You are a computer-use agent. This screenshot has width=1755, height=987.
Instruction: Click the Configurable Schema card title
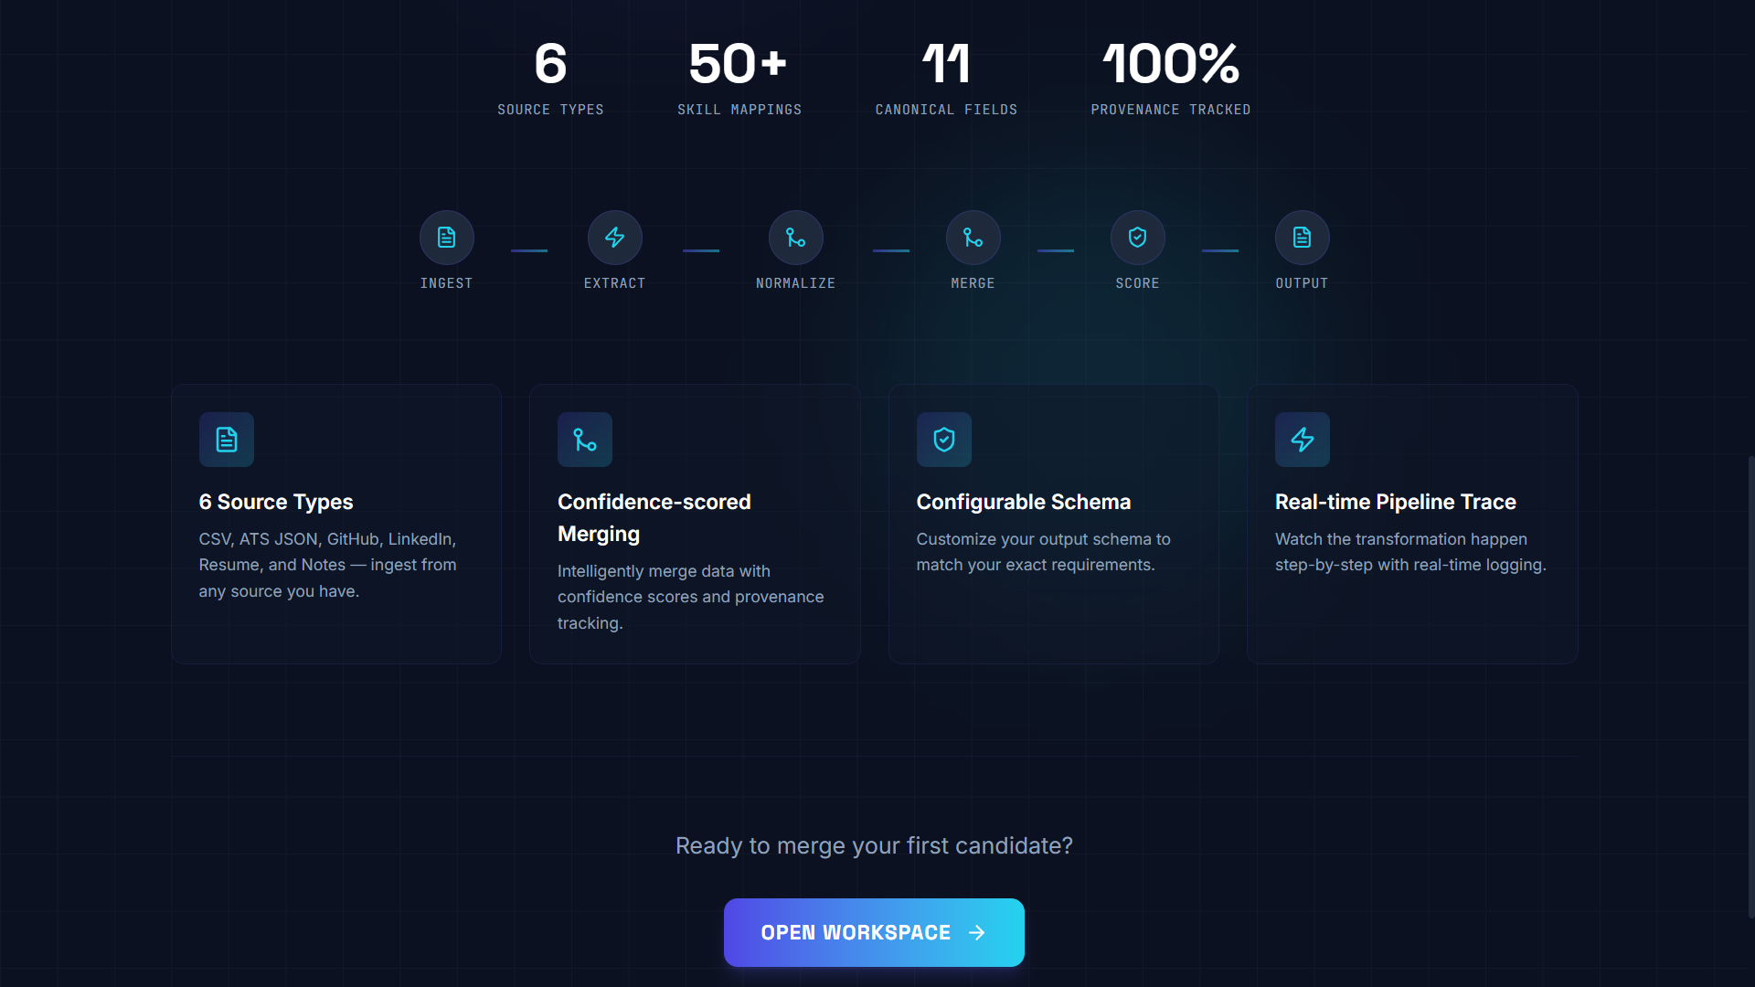(1024, 502)
